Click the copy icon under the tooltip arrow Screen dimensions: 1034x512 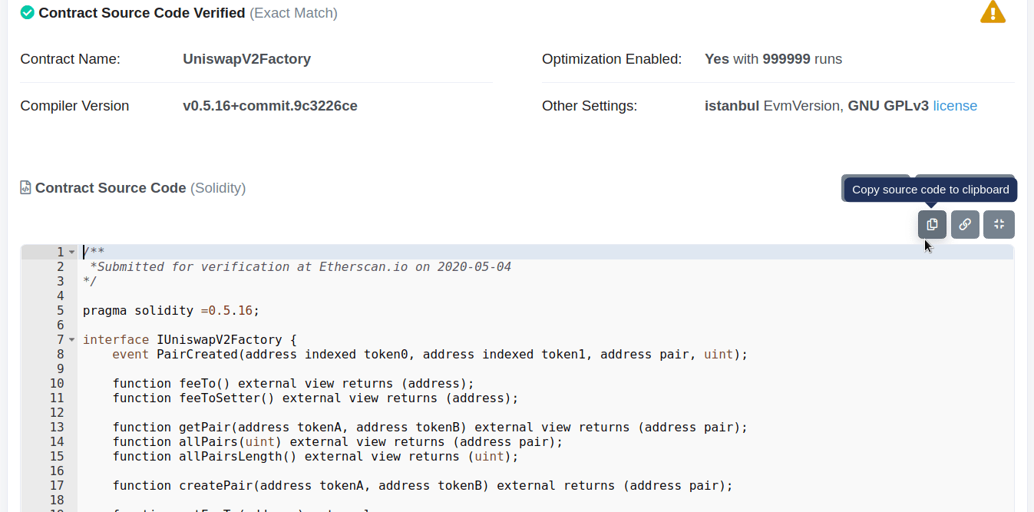[x=931, y=224]
